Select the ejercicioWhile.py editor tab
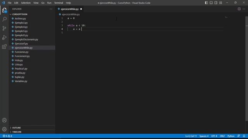248x139 pixels. [x=70, y=9]
